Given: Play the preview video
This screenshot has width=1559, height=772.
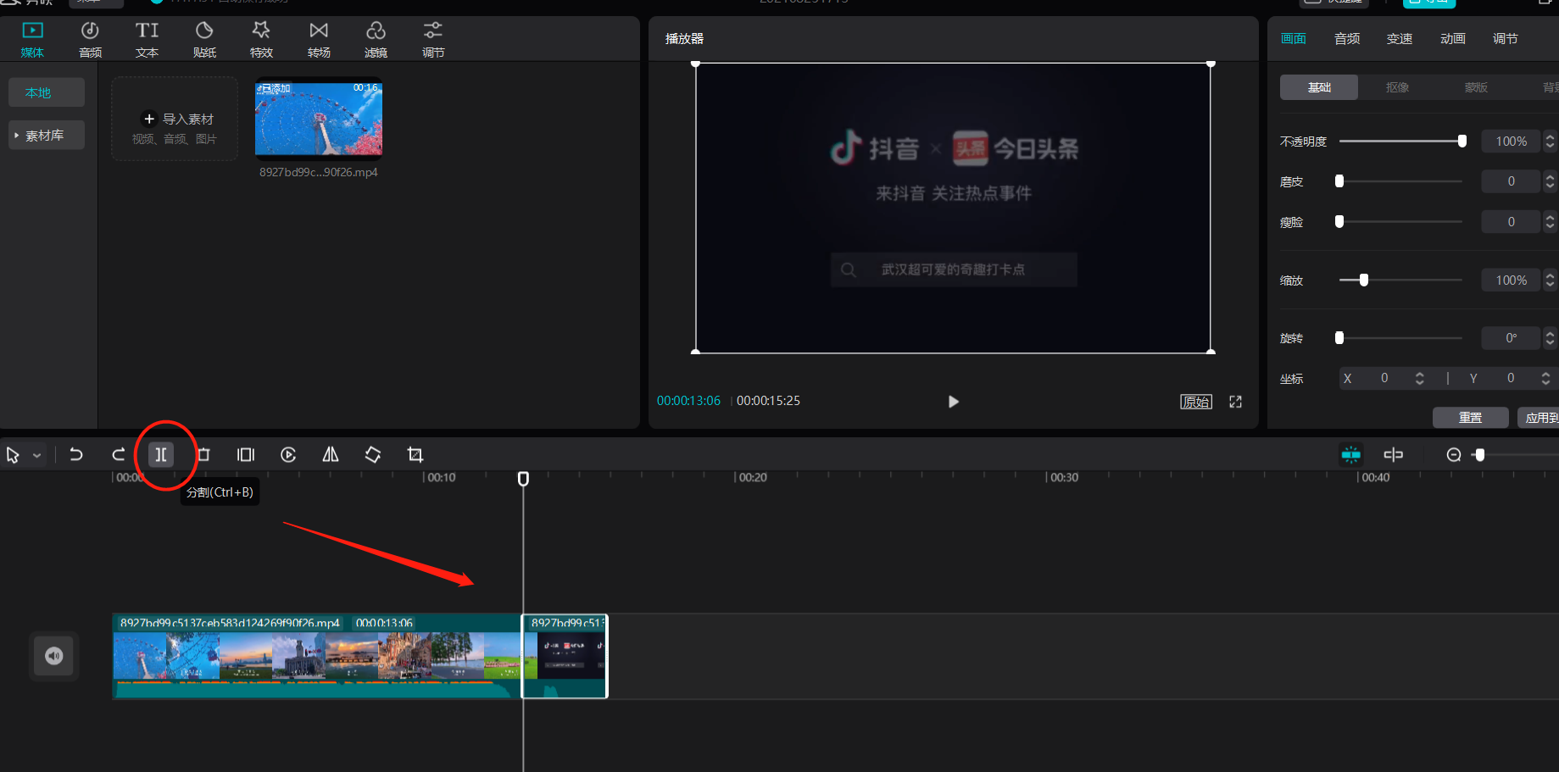Looking at the screenshot, I should tap(953, 402).
